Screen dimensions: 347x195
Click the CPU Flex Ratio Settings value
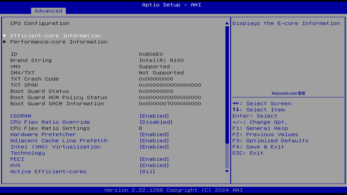(x=141, y=128)
